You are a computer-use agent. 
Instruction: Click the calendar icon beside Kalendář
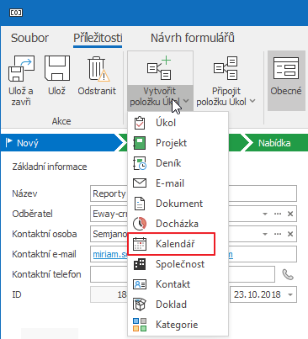pyautogui.click(x=140, y=244)
